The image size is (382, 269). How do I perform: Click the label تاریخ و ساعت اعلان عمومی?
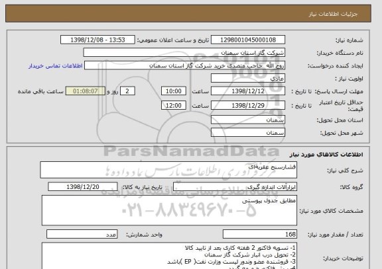coord(173,40)
